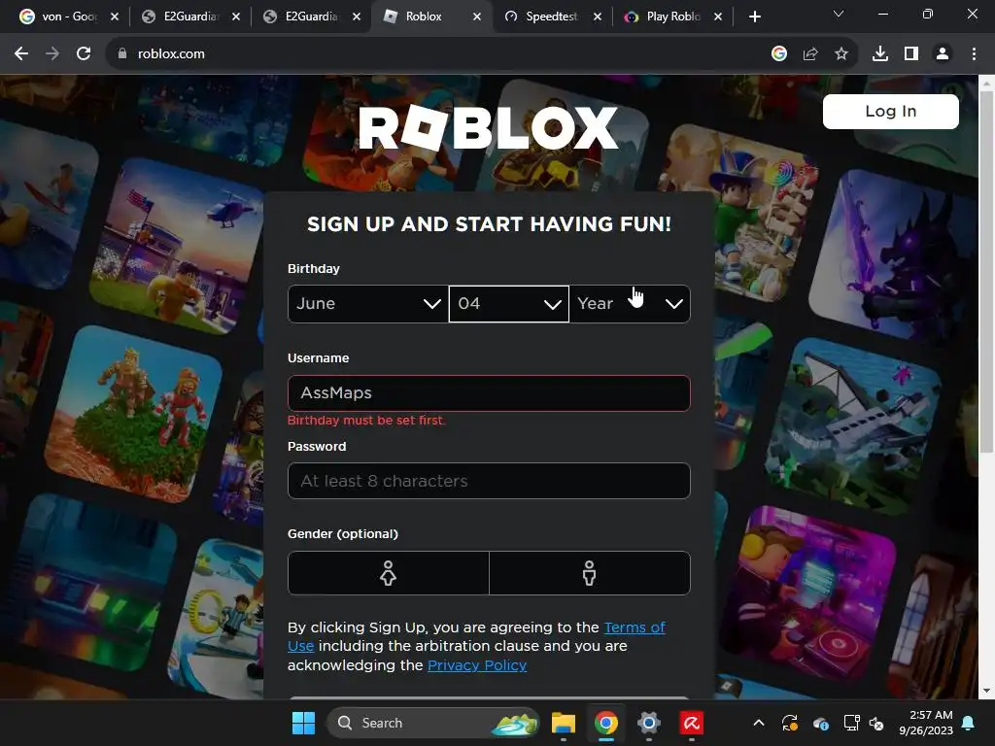Toggle the Chrome side panel icon
This screenshot has height=746, width=995.
pos(911,54)
